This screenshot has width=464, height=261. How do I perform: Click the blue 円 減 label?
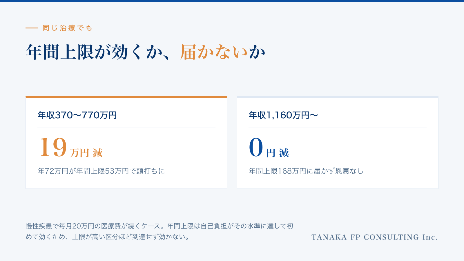(278, 153)
